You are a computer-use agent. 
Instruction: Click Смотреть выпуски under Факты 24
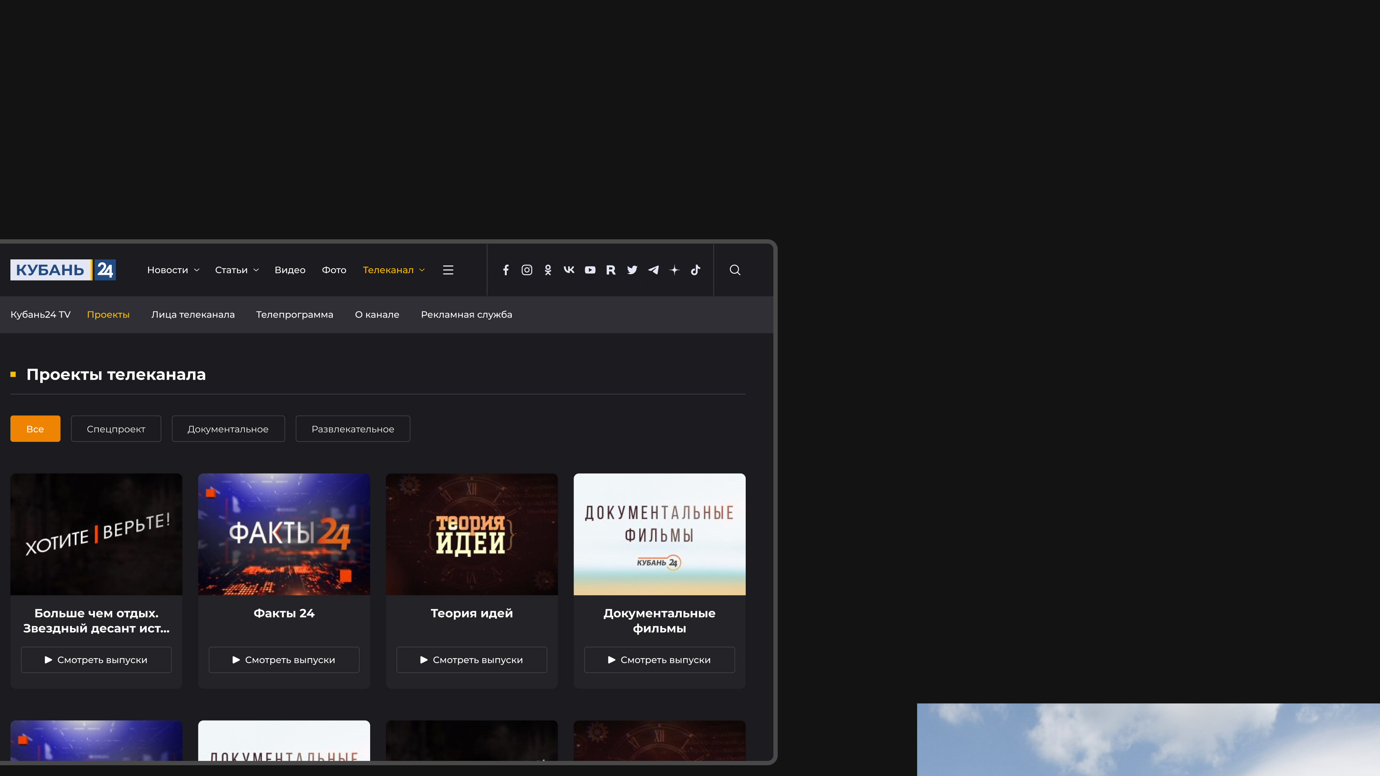284,660
